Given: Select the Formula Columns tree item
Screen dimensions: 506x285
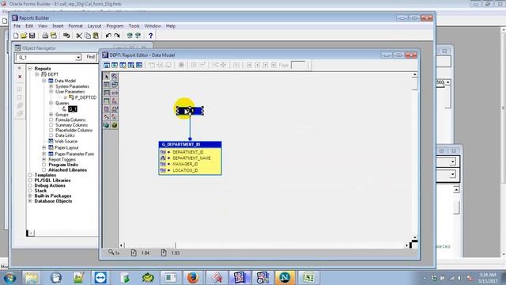Looking at the screenshot, I should click(x=70, y=120).
